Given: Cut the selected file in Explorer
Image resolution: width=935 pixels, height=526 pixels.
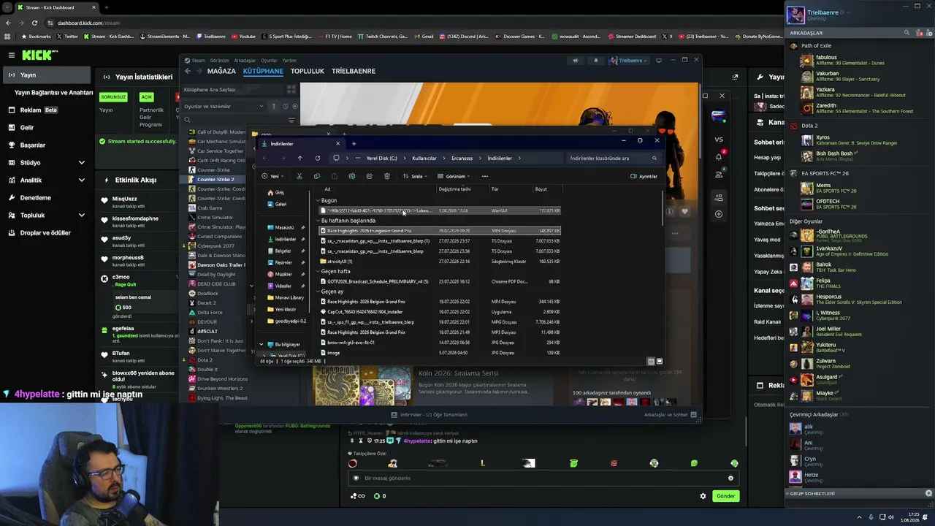Looking at the screenshot, I should click(x=299, y=176).
